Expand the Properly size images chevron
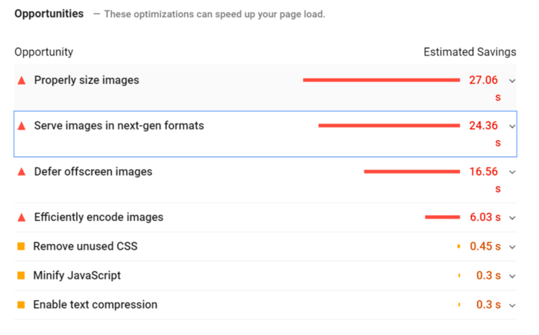Screen dimensions: 539x335 coord(512,80)
